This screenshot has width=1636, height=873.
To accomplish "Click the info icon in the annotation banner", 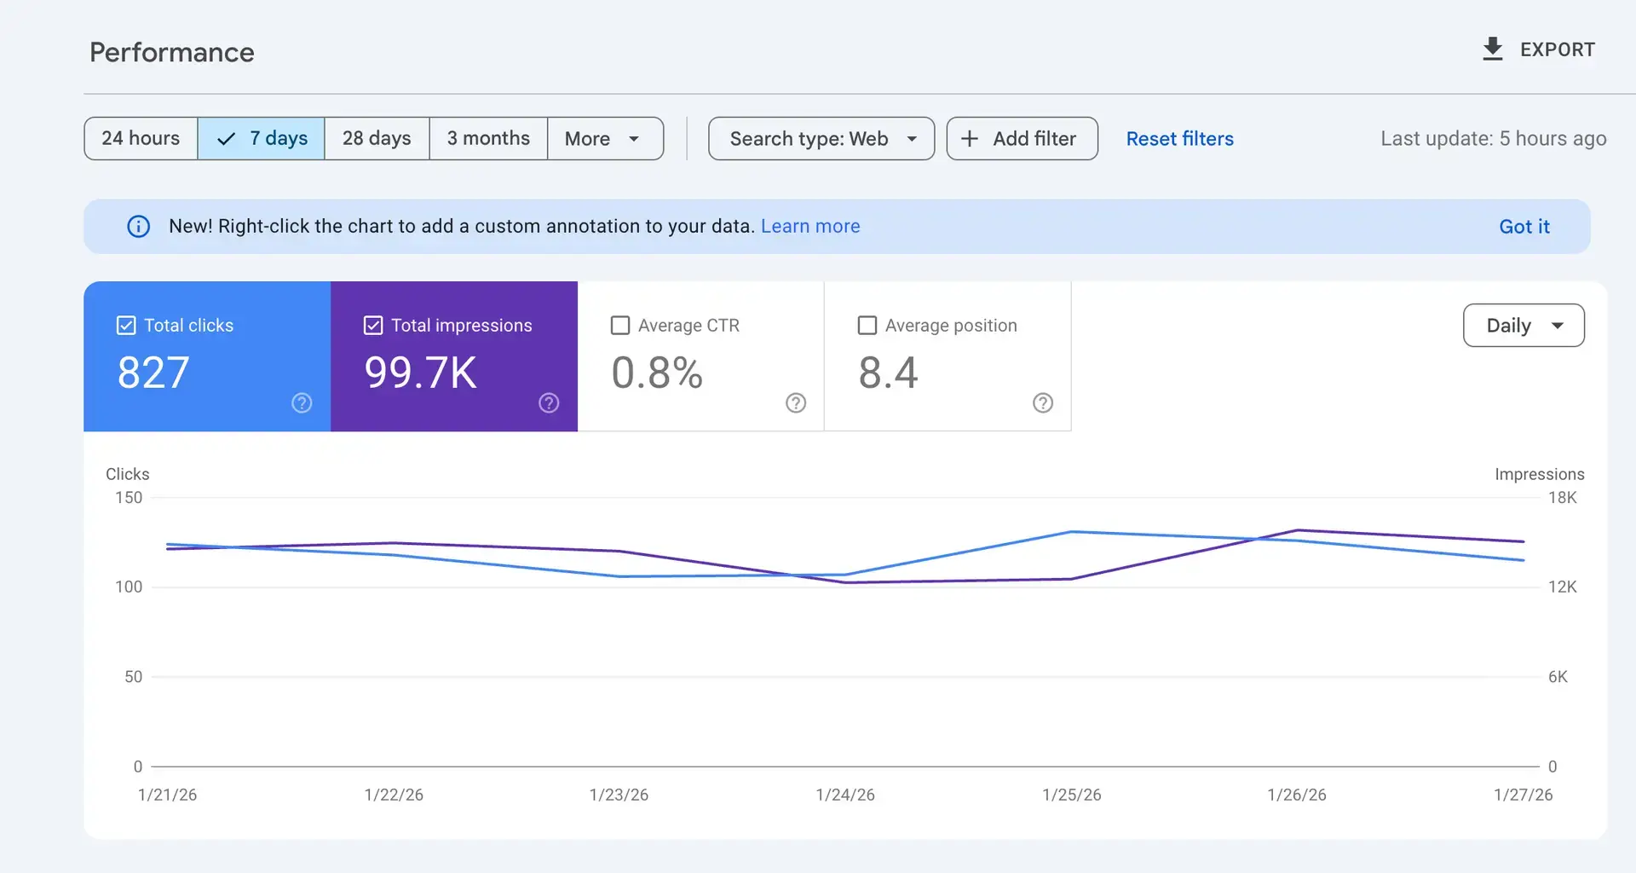I will click(138, 226).
